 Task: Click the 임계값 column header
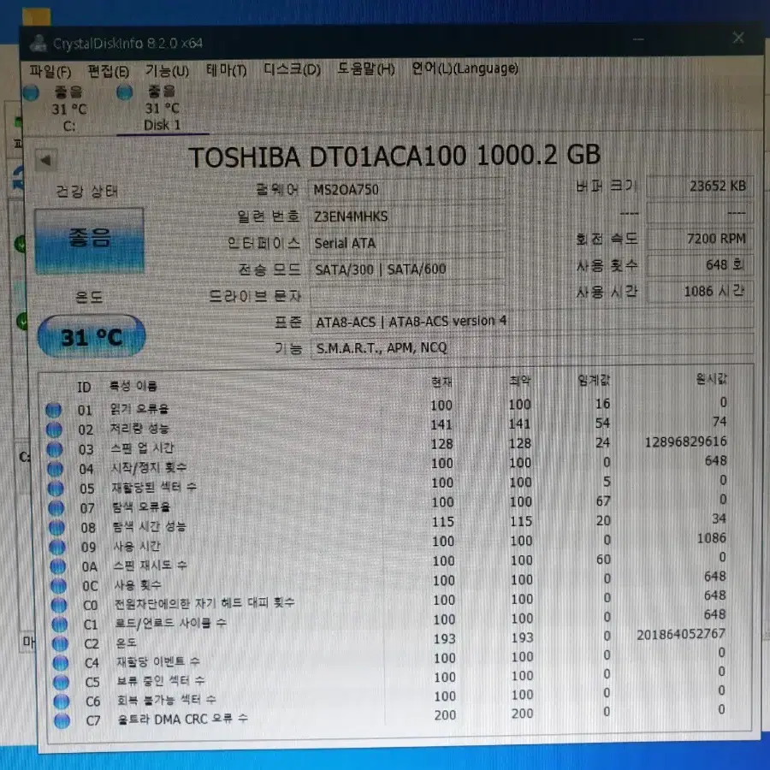593,380
